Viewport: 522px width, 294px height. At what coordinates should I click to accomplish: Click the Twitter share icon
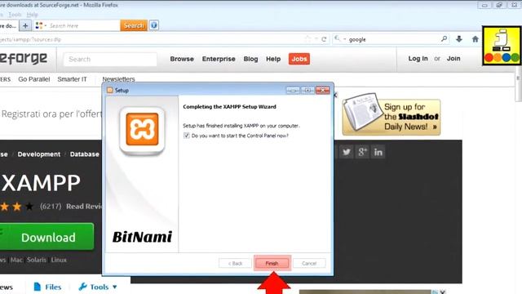[346, 152]
